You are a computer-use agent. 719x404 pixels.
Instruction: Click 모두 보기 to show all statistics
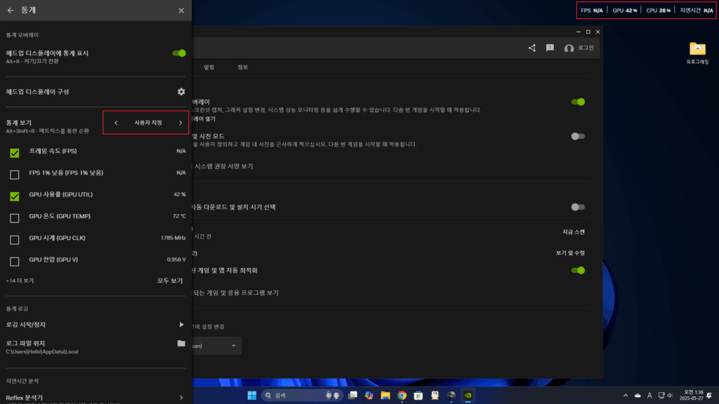(x=170, y=281)
